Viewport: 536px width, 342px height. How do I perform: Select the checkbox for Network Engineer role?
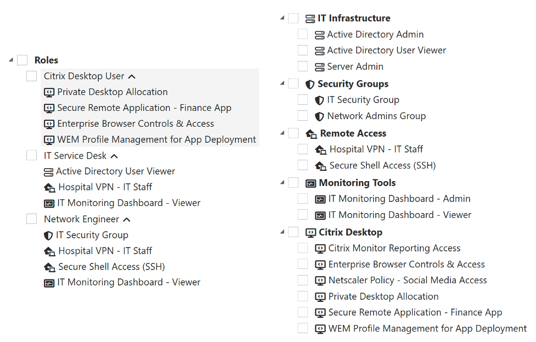point(32,219)
